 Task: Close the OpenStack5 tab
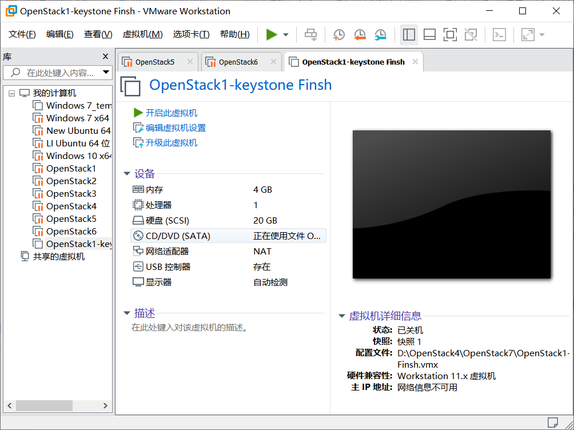coord(190,62)
